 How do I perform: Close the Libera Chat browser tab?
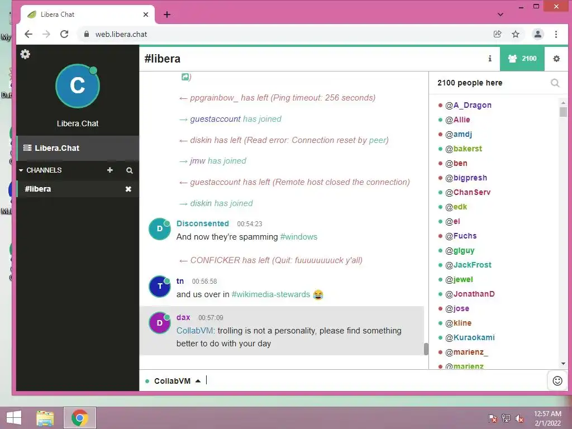pos(146,15)
